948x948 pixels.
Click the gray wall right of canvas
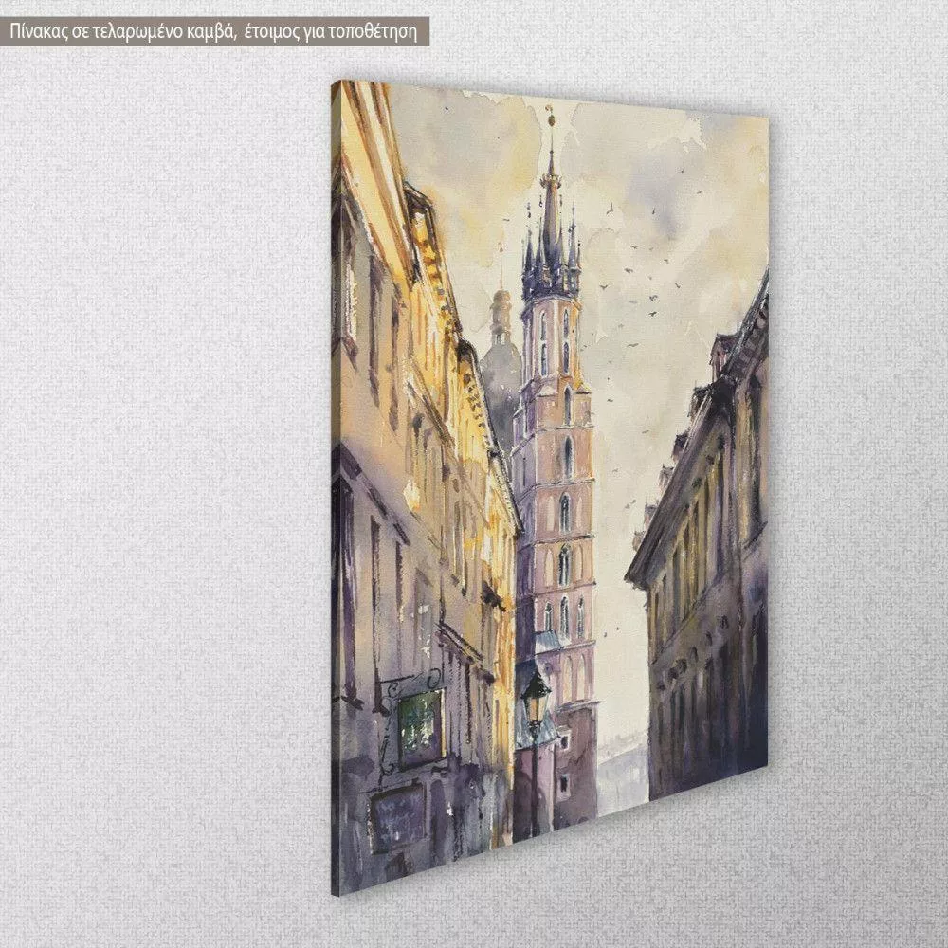853,474
